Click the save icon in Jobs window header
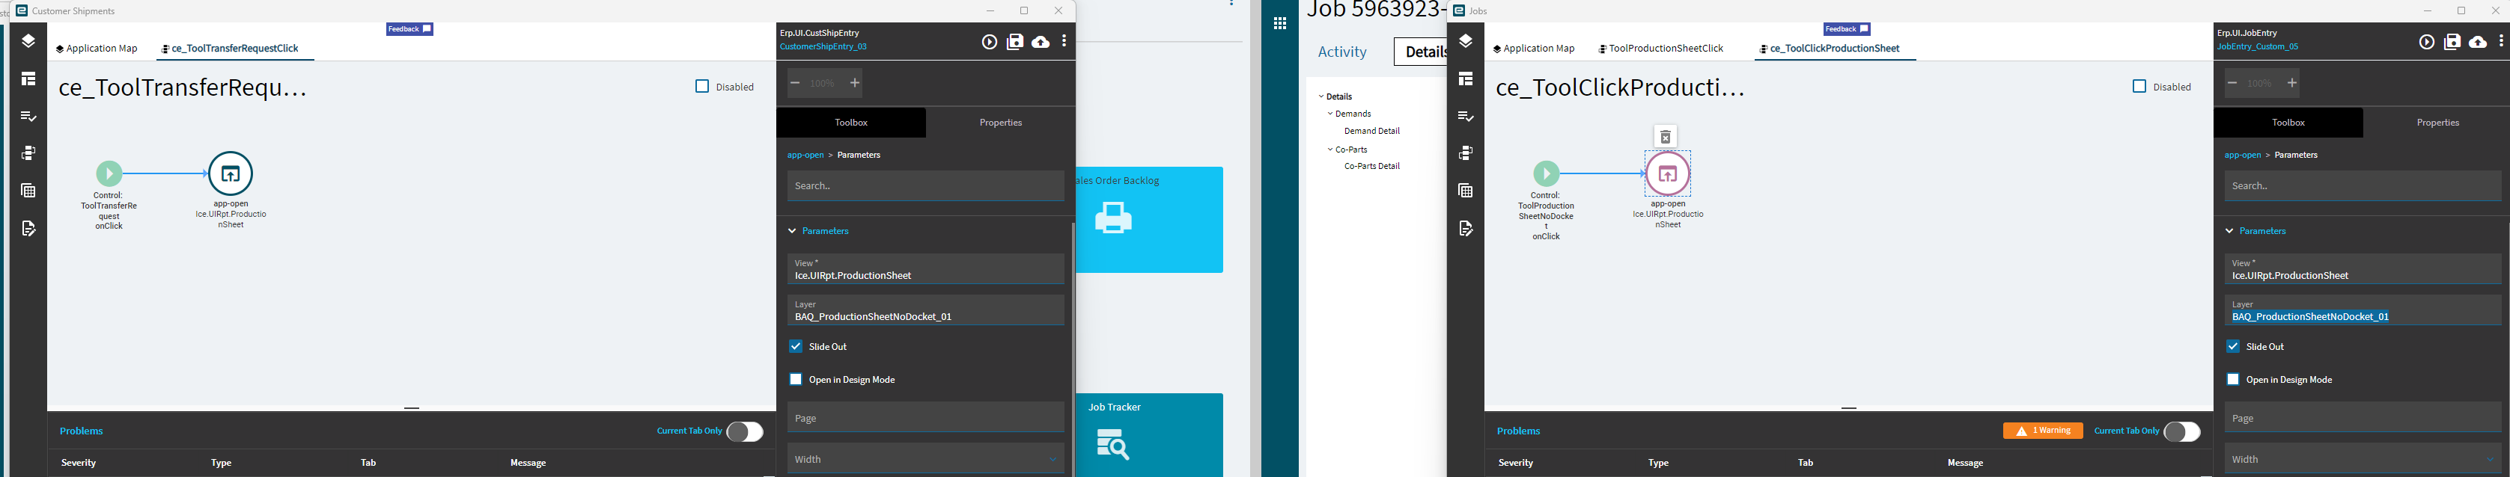This screenshot has width=2510, height=477. 2452,42
